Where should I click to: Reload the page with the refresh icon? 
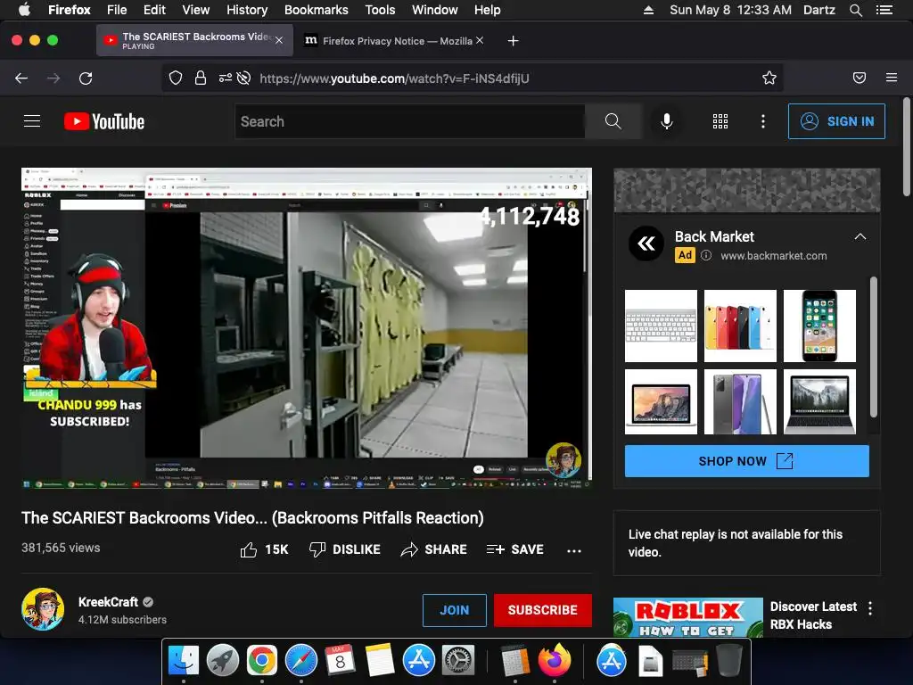coord(86,78)
